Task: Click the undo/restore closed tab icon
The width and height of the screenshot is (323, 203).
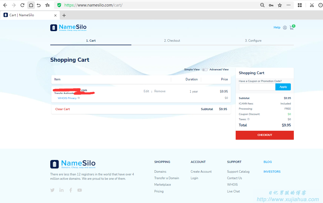Action: pos(39,5)
